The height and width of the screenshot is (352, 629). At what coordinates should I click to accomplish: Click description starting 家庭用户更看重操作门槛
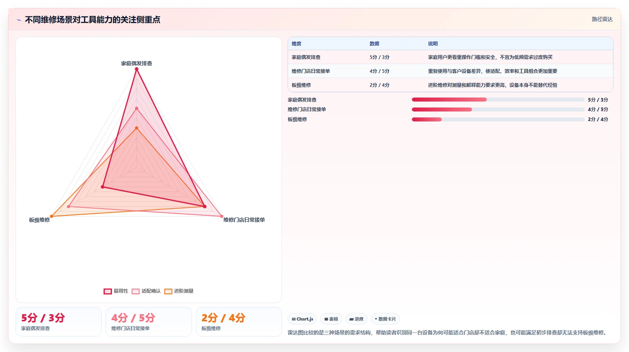[x=490, y=57]
